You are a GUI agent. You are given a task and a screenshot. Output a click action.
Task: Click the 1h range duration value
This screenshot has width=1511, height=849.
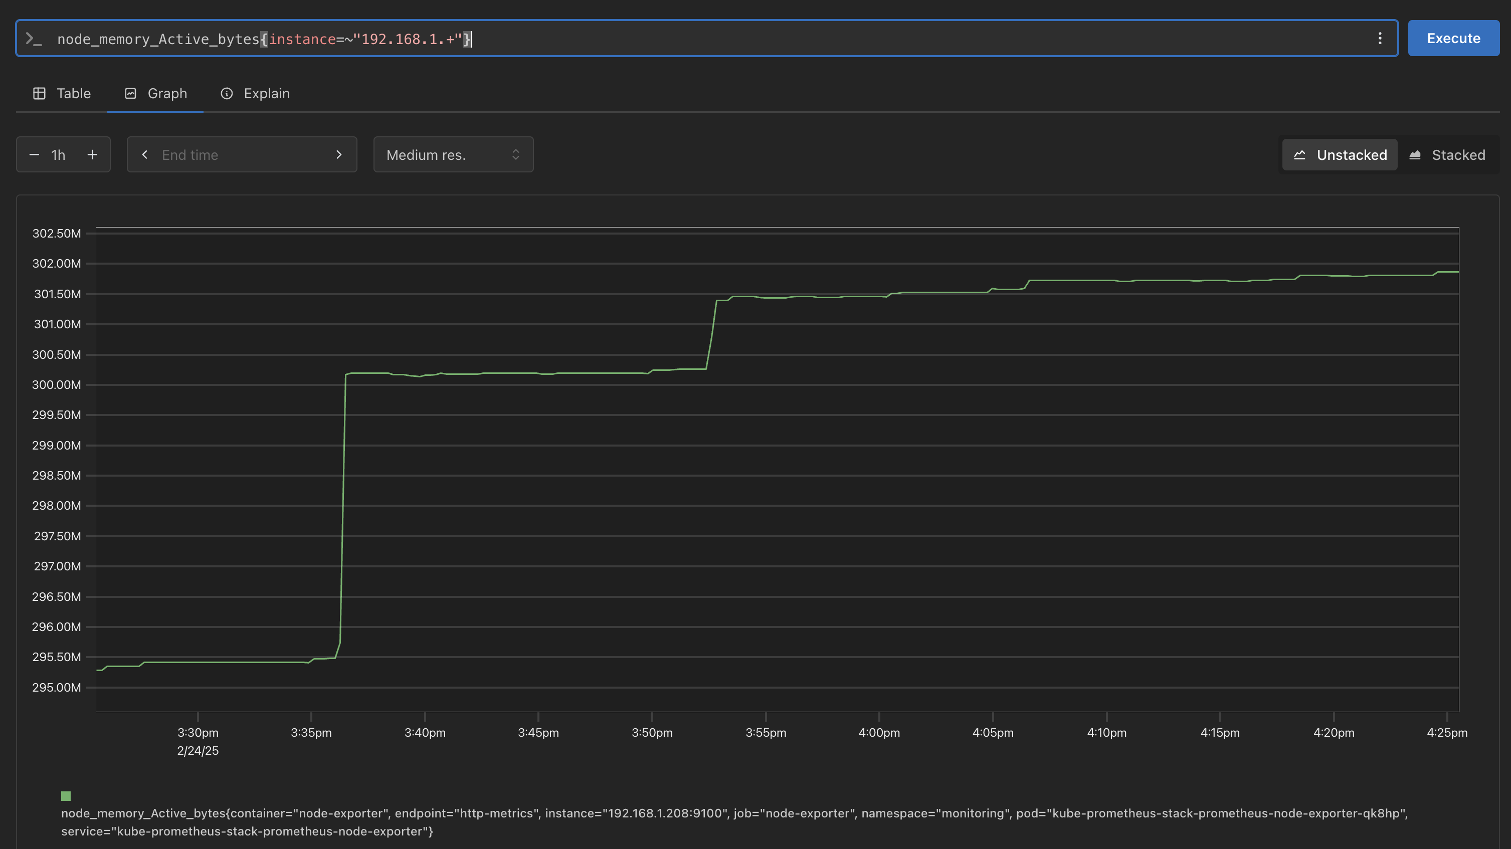58,155
